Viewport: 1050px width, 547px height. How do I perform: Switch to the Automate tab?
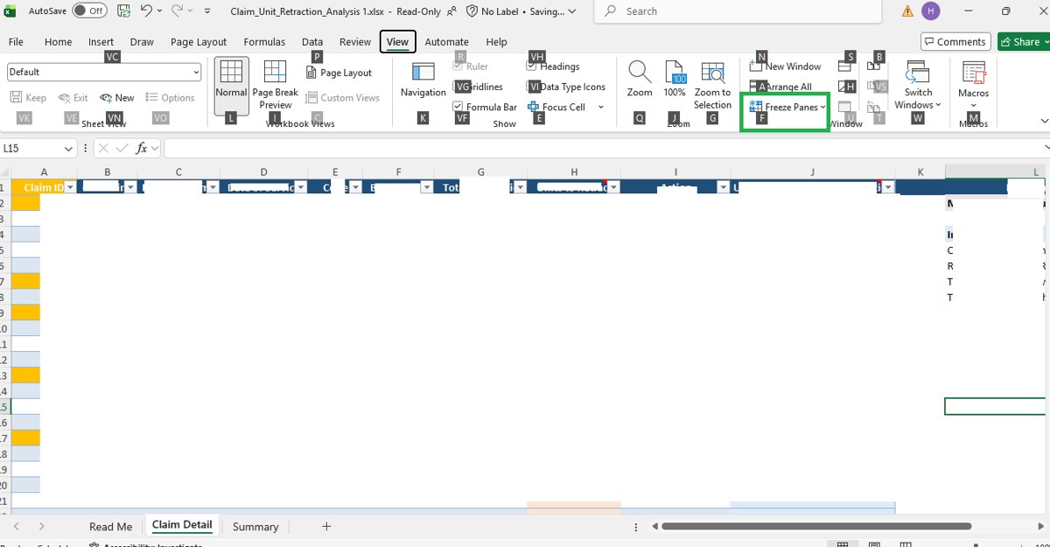(x=447, y=41)
